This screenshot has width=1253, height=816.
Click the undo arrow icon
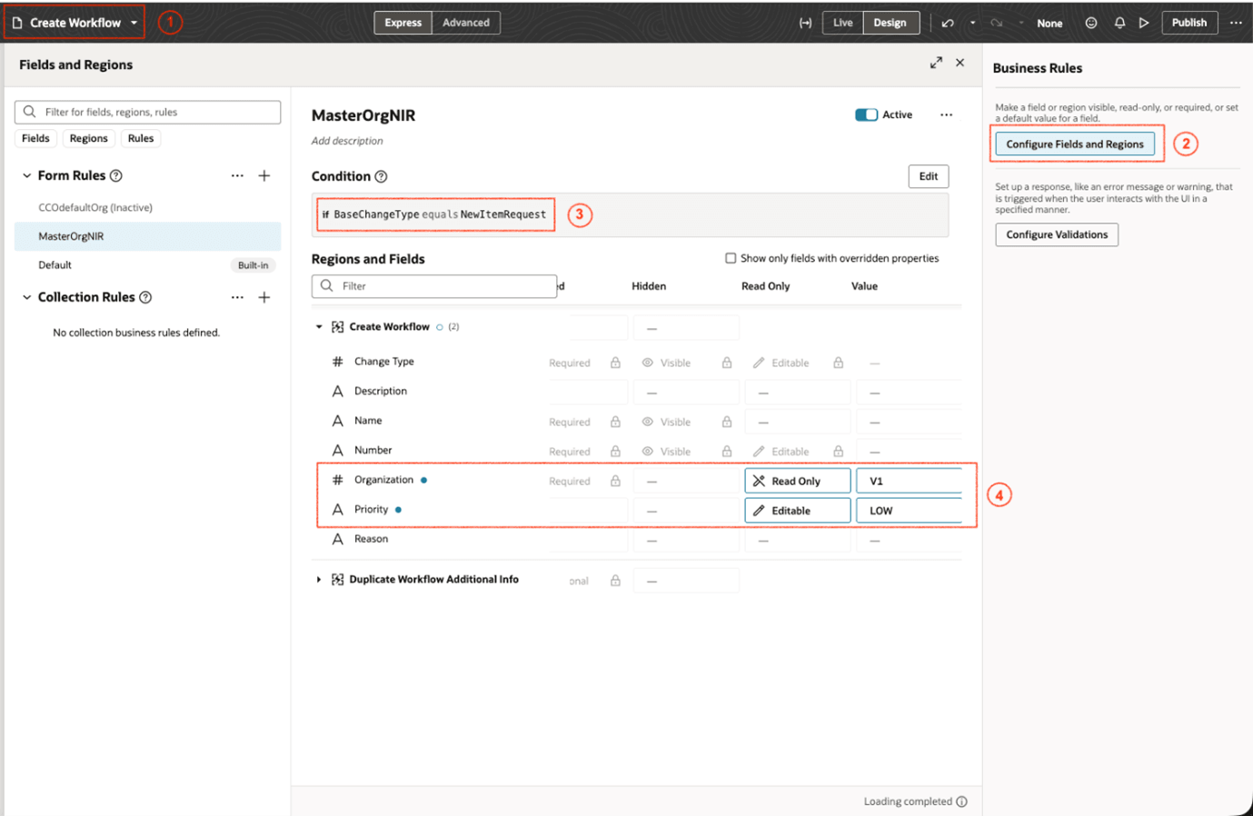[948, 23]
